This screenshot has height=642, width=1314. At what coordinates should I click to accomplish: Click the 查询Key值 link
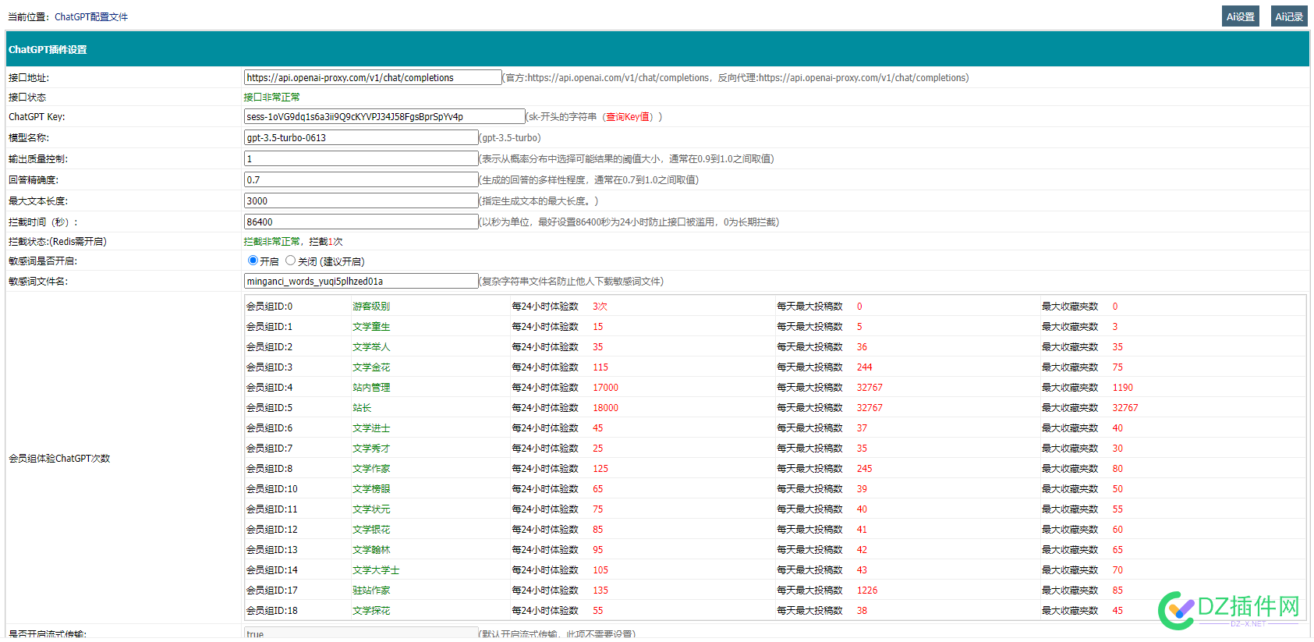pos(628,117)
